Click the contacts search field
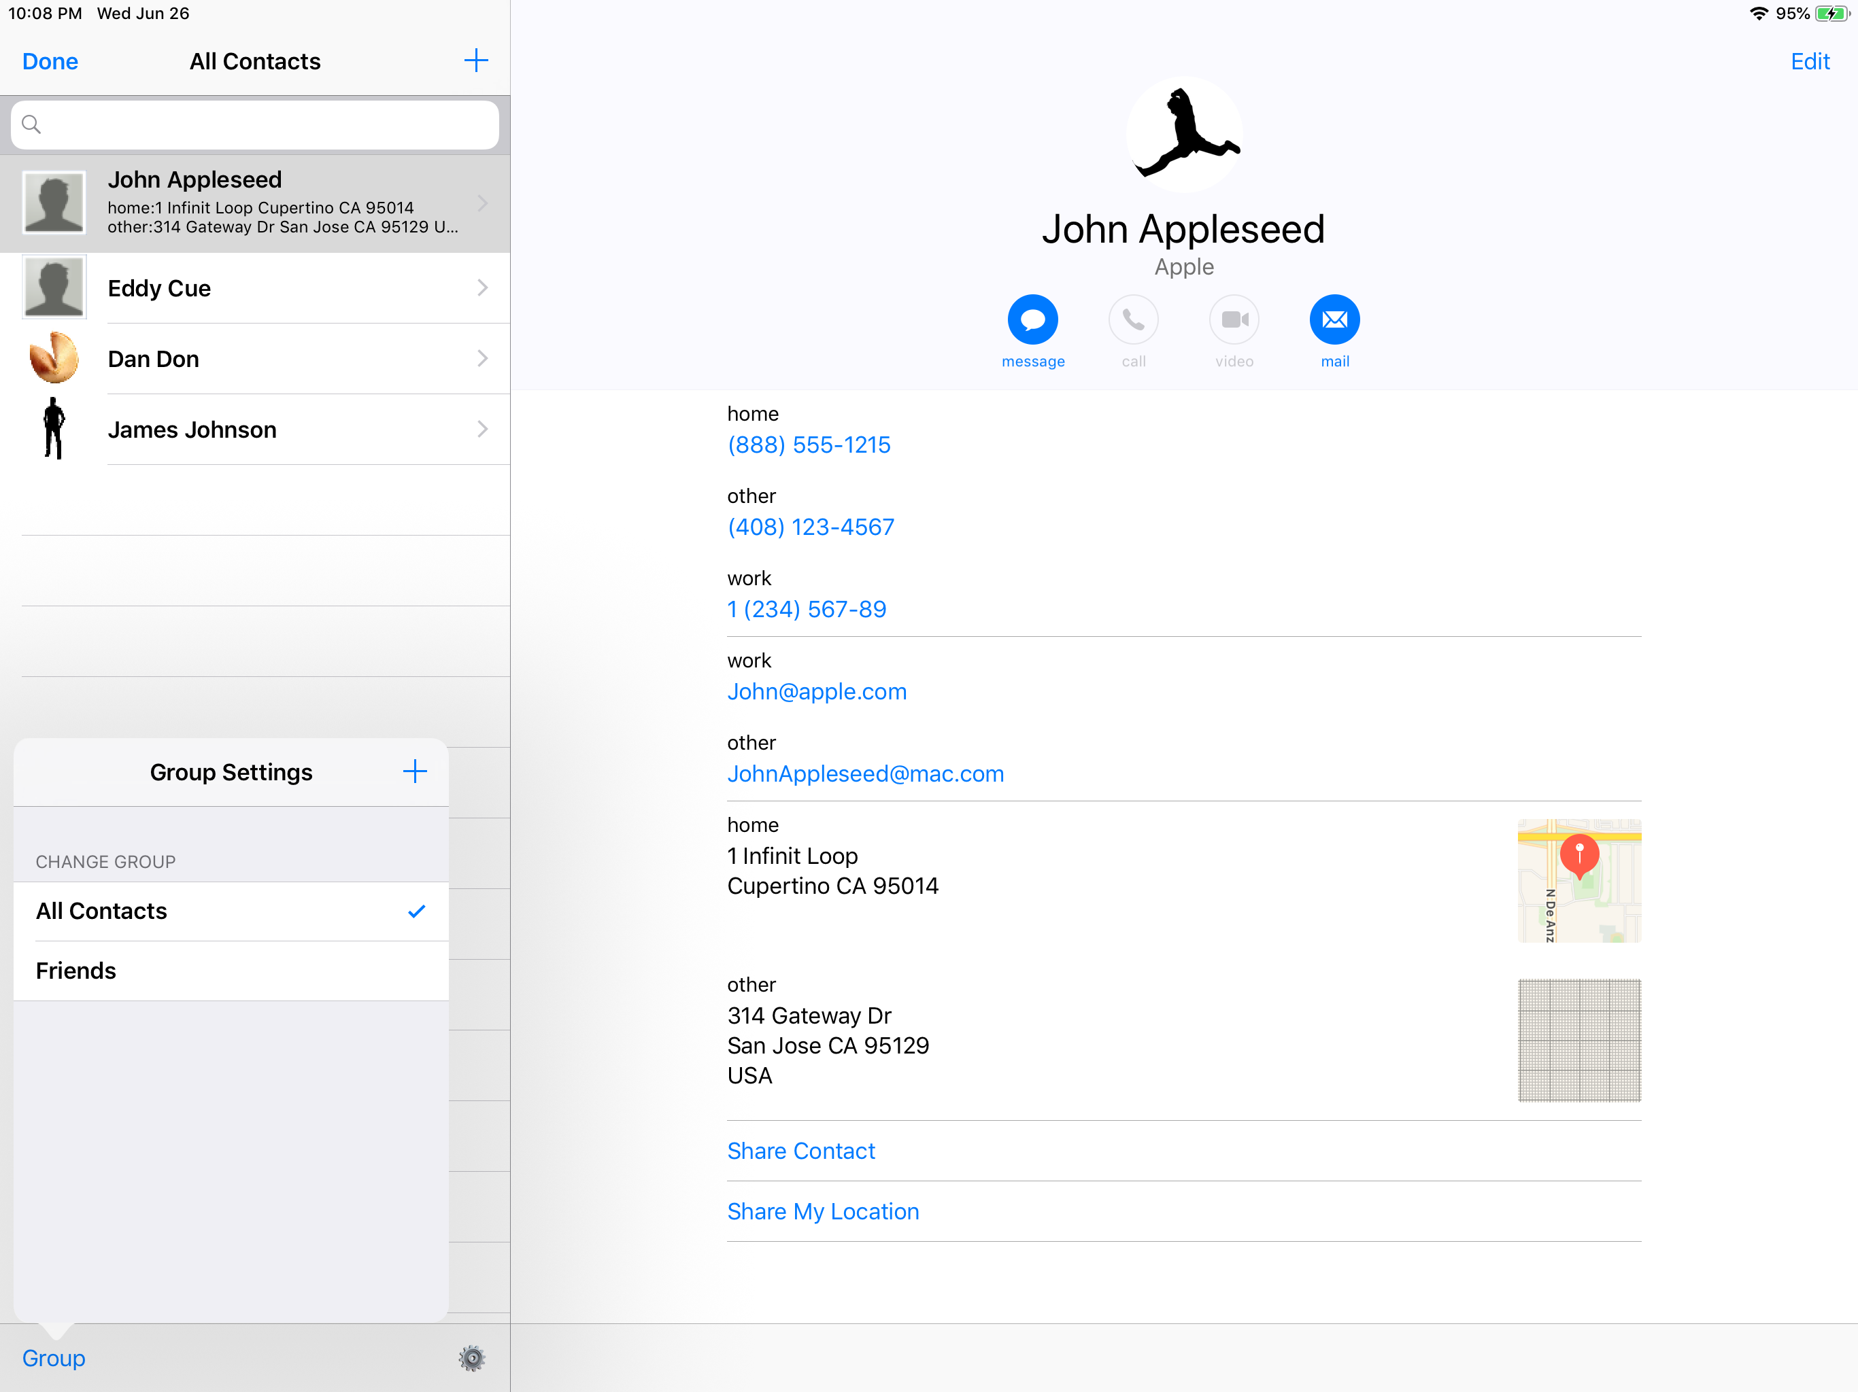 click(x=254, y=125)
